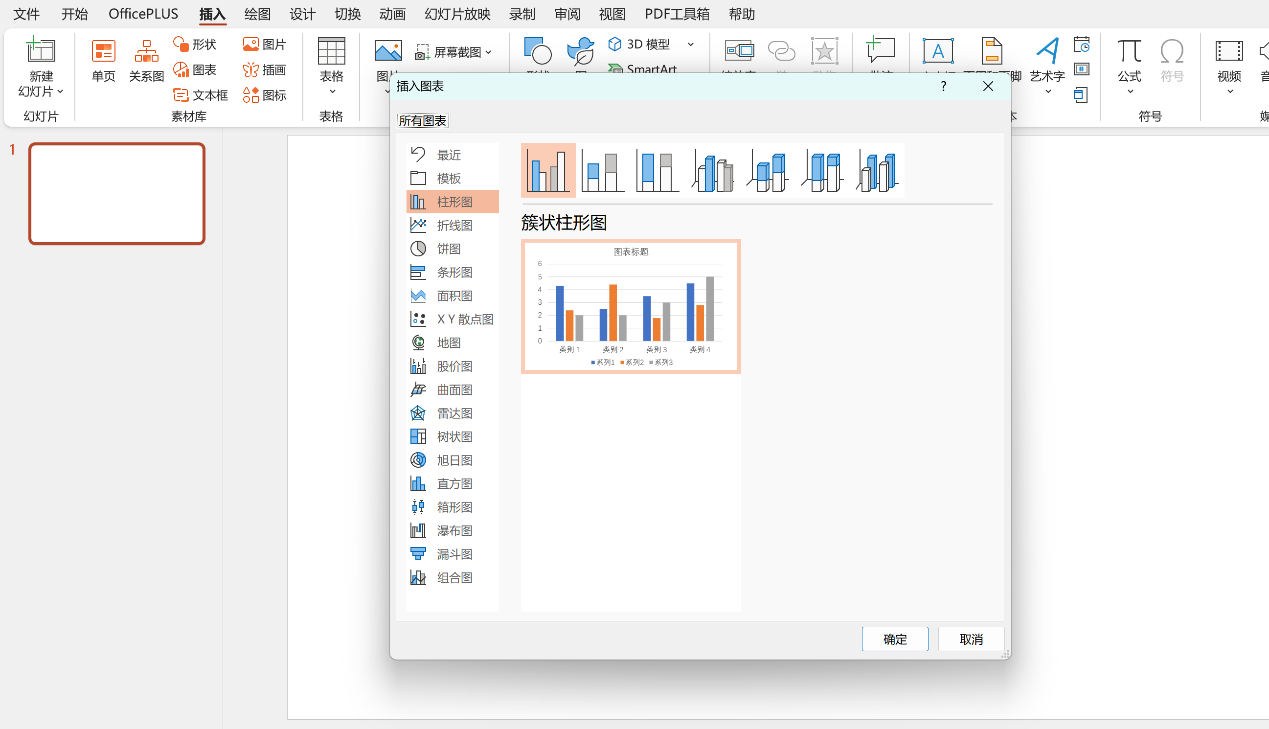The width and height of the screenshot is (1269, 729).
Task: Switch to the 设计 ribbon tab
Action: point(302,14)
